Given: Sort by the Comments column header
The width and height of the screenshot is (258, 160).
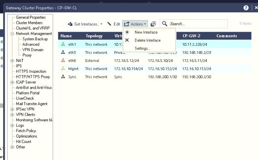Looking at the screenshot, I should coord(227,36).
